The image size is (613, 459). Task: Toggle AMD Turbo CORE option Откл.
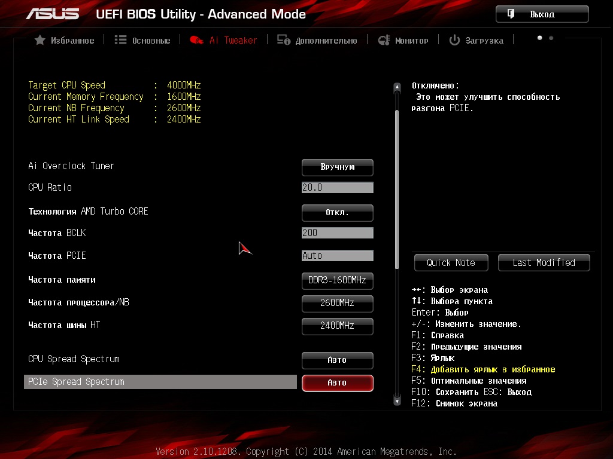[338, 213]
